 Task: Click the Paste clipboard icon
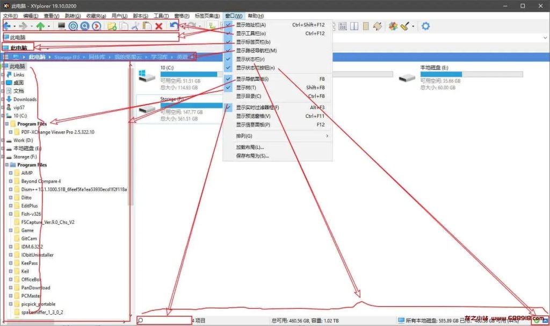pyautogui.click(x=147, y=26)
